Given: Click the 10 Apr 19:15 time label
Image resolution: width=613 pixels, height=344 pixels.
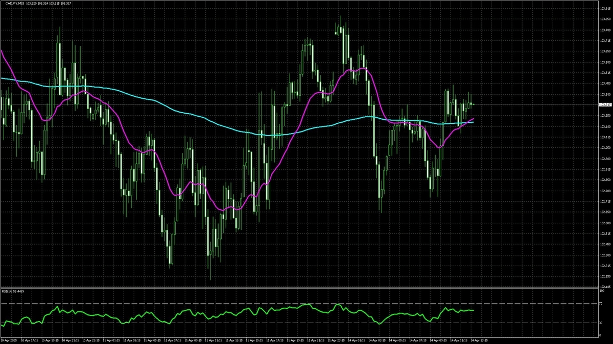Looking at the screenshot, I should (50, 339).
